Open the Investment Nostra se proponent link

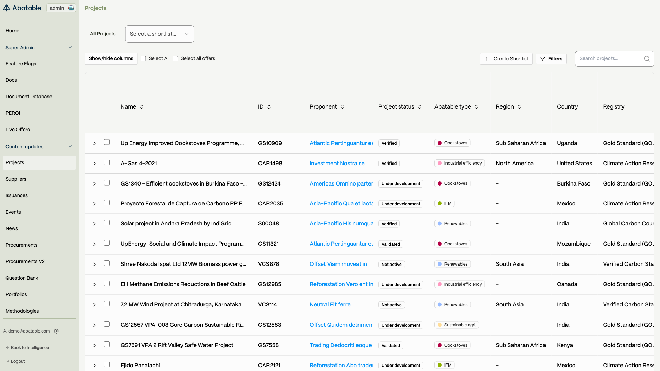pos(337,164)
